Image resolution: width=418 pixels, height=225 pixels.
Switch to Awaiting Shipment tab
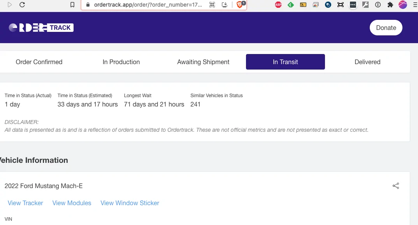click(x=203, y=62)
